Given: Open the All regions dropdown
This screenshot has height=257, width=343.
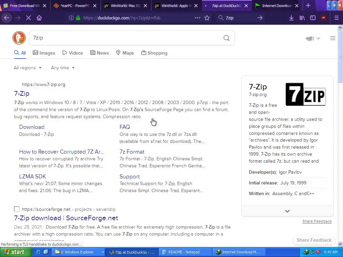Looking at the screenshot, I should [27, 68].
